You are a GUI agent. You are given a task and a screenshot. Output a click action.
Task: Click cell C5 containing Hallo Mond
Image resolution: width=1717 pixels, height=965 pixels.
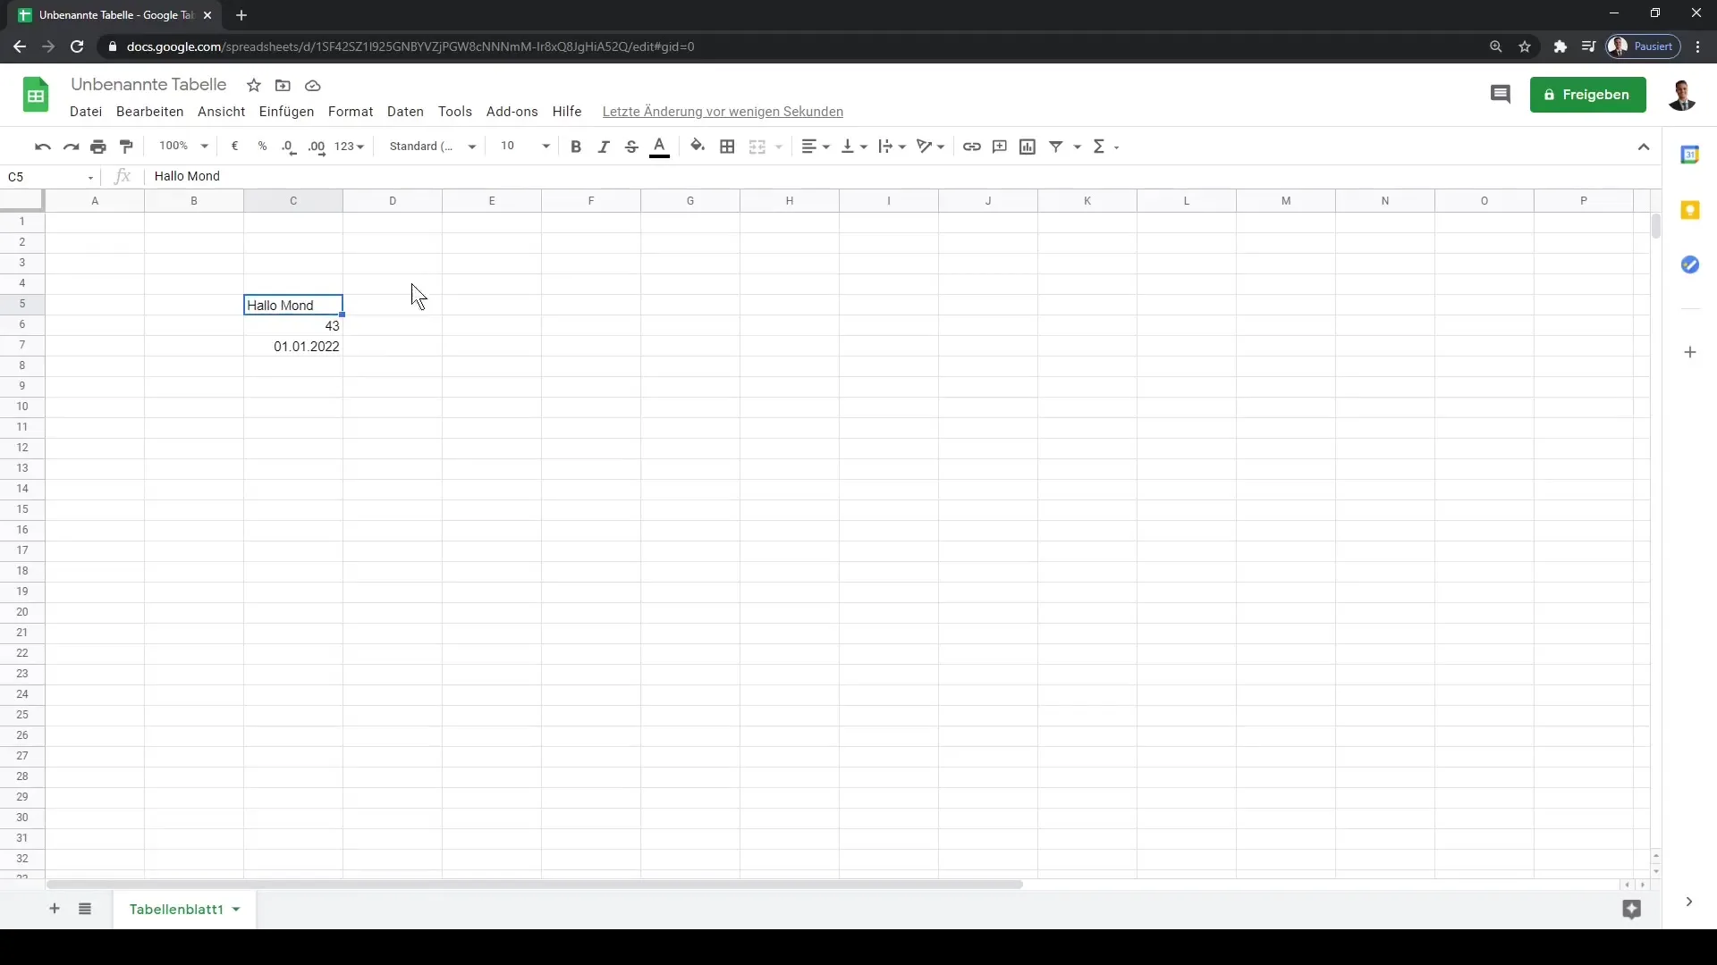(293, 304)
